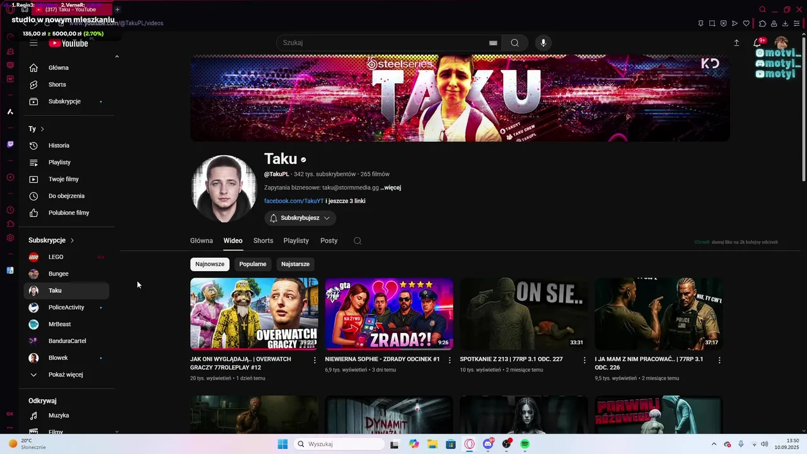Click the YouTube logo
Screen dimensions: 807x454
[69, 43]
